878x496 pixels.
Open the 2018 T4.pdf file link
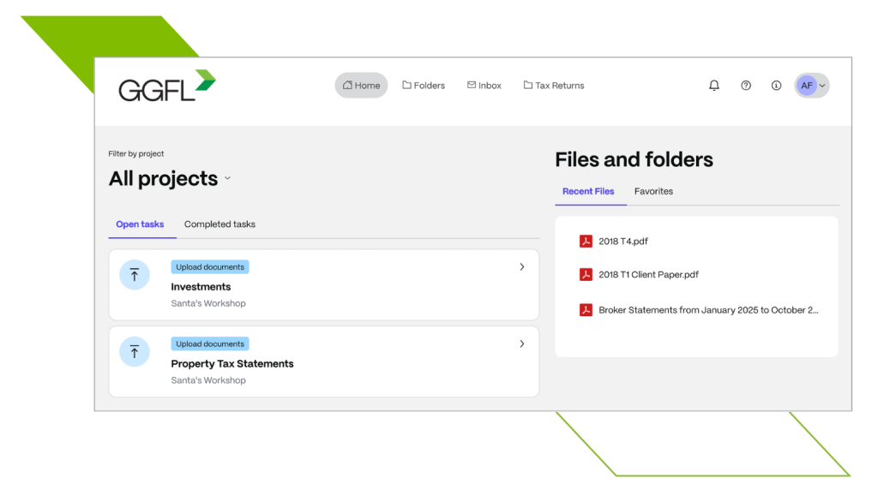click(623, 242)
